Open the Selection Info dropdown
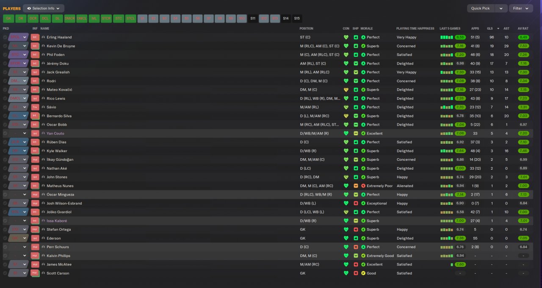The height and width of the screenshot is (288, 542). click(x=44, y=8)
